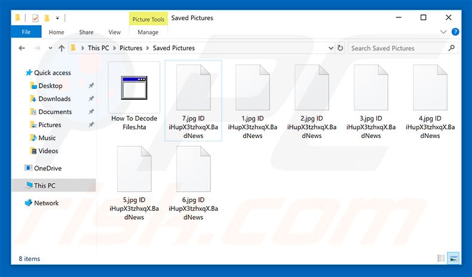The width and height of the screenshot is (472, 277).
Task: Click the Picture Tools contextual tab
Action: tap(148, 19)
